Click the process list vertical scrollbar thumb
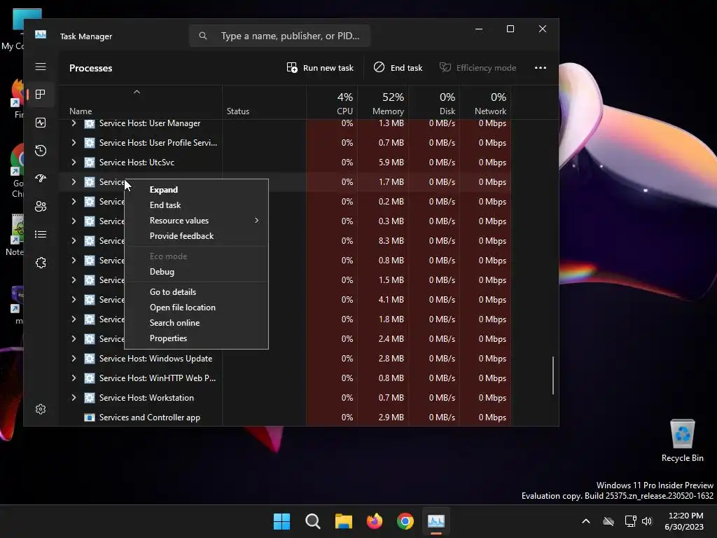The image size is (717, 538). (x=553, y=375)
